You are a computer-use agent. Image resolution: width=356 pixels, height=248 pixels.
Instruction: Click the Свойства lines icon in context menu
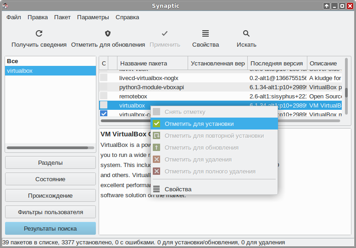tap(156, 189)
